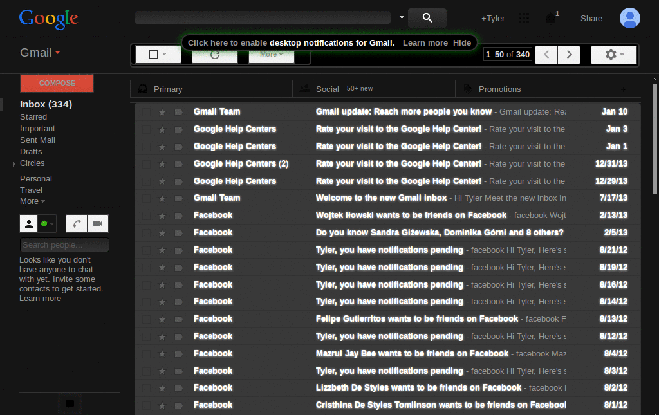Click the COMPOSE button

pos(57,83)
